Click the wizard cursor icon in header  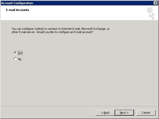(x=150, y=13)
